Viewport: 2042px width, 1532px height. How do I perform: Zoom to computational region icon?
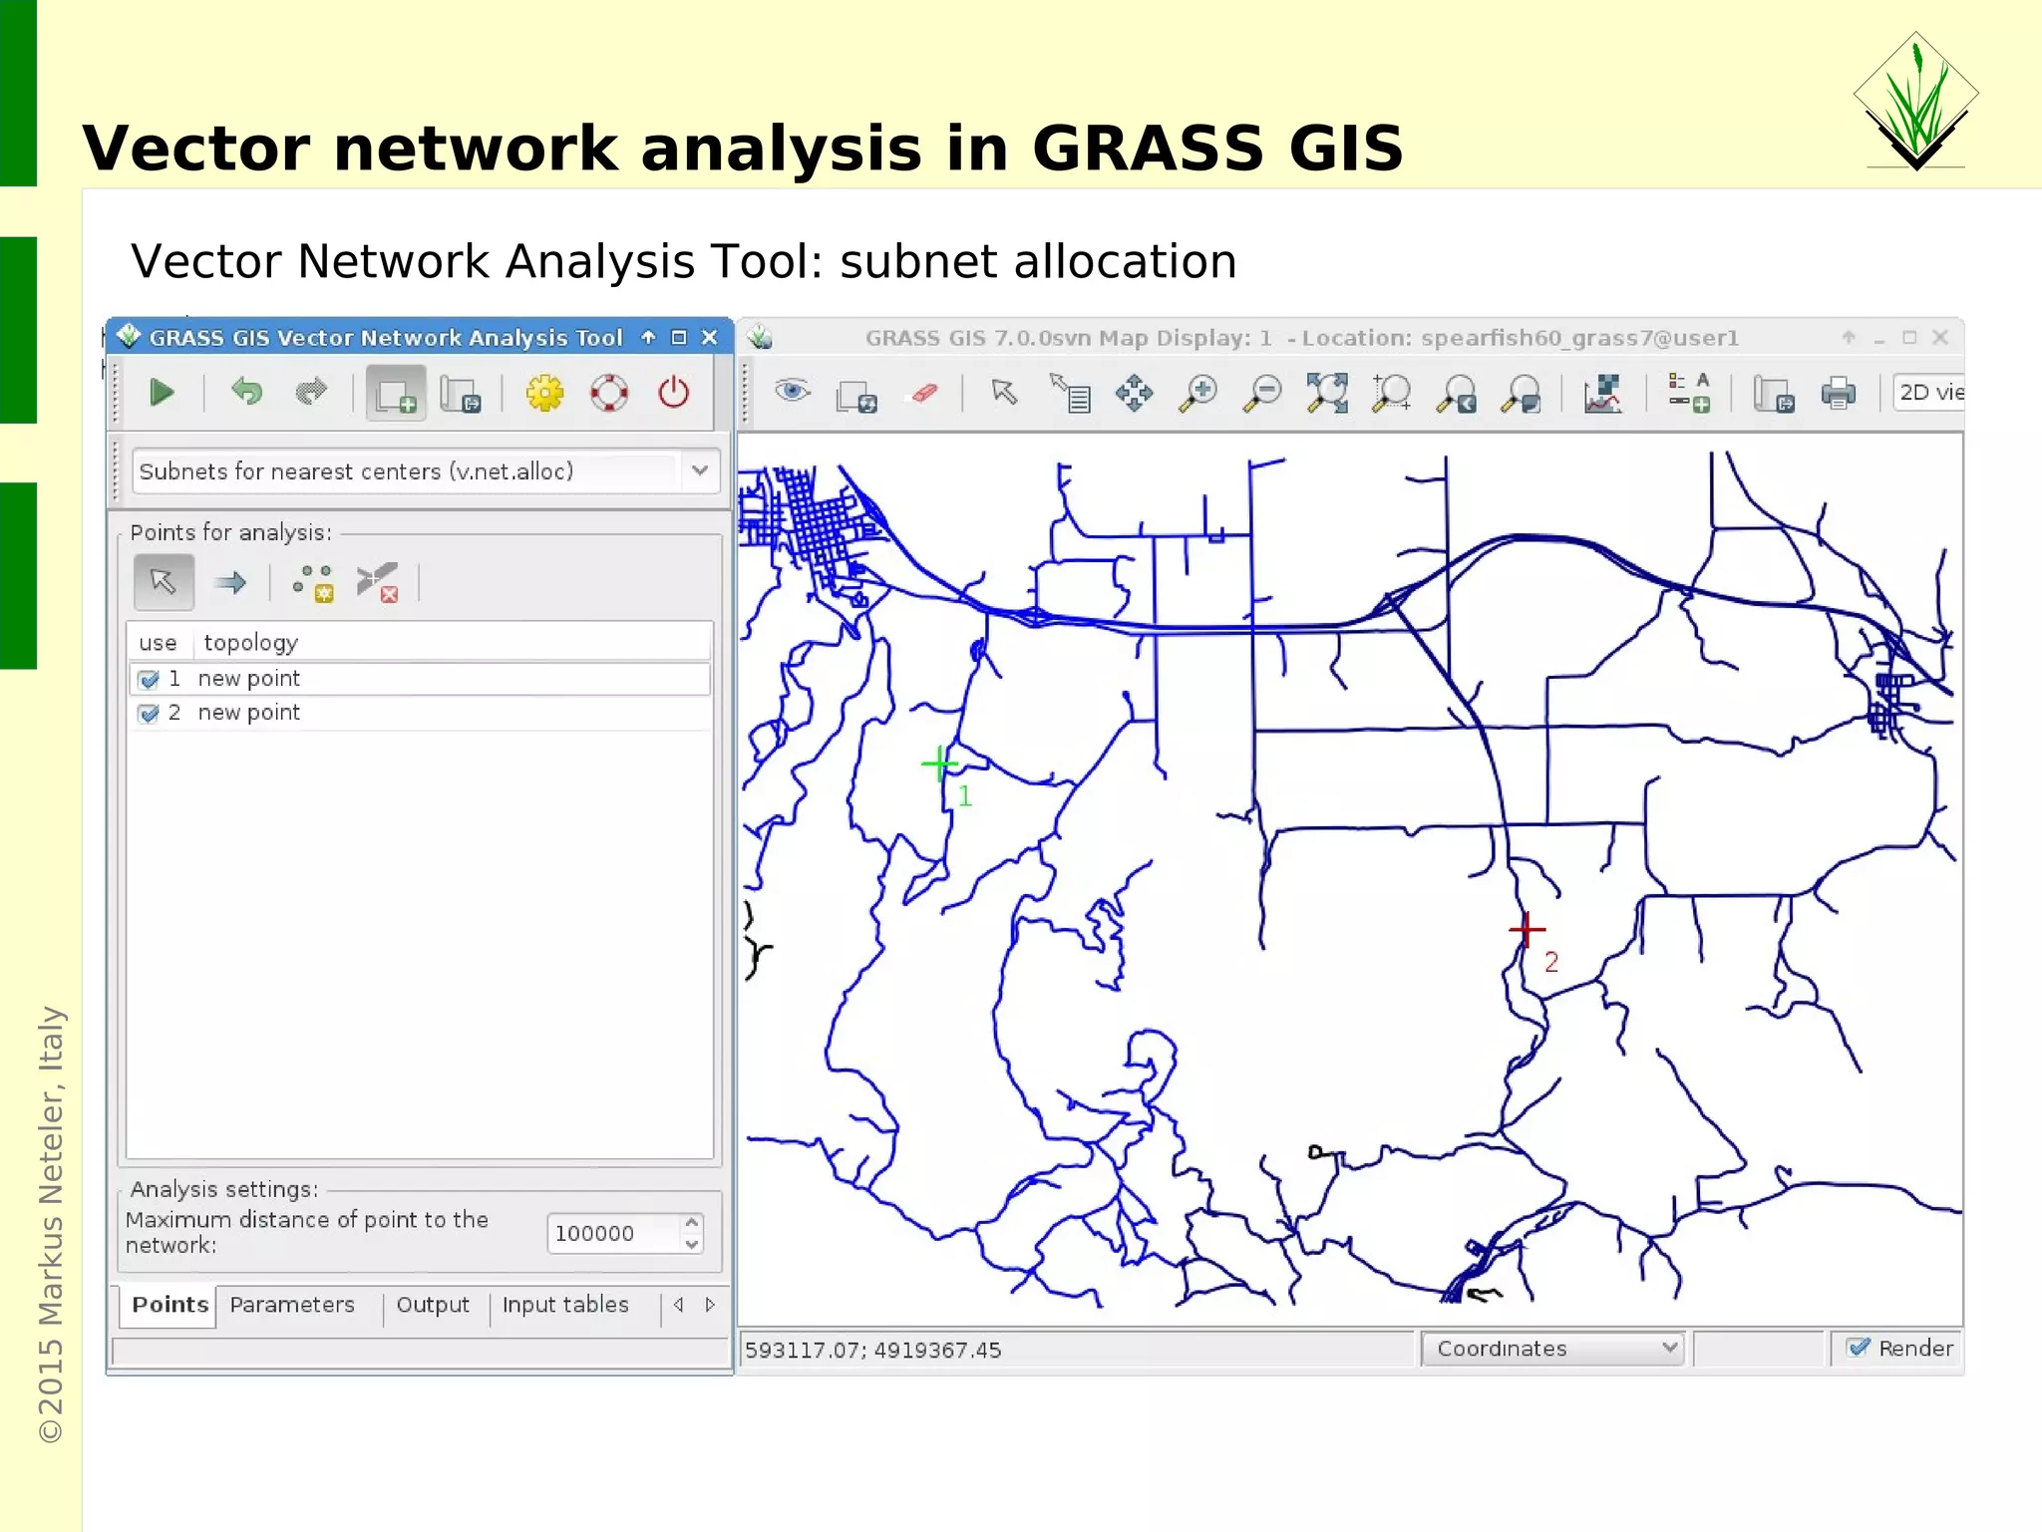click(1392, 394)
